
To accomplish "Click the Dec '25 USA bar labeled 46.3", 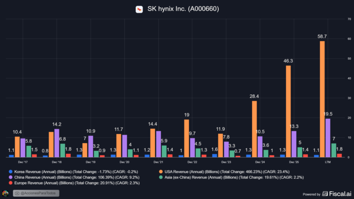I will click(x=288, y=112).
